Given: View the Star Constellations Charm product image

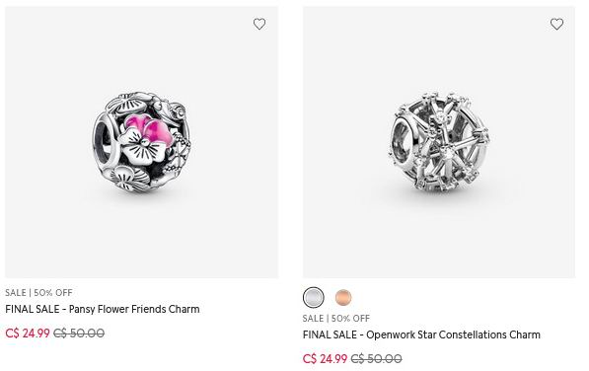Looking at the screenshot, I should click(439, 142).
